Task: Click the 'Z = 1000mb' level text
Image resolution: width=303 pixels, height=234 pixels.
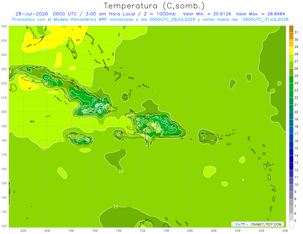Action: click(160, 14)
